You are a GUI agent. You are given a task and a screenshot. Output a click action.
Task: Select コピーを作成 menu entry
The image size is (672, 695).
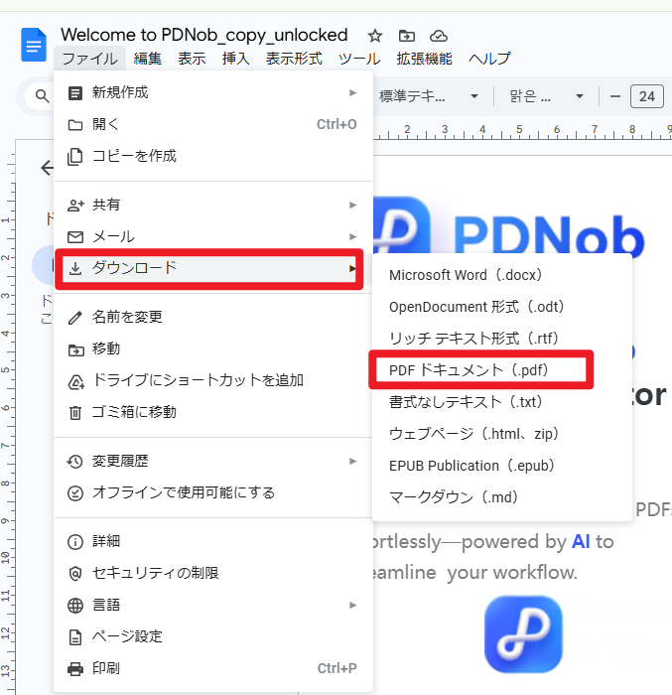(213, 156)
